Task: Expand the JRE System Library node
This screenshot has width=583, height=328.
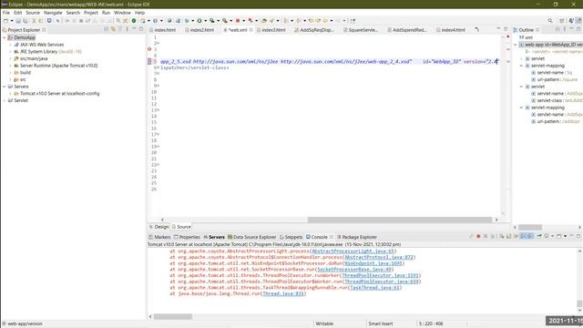Action: pos(10,52)
